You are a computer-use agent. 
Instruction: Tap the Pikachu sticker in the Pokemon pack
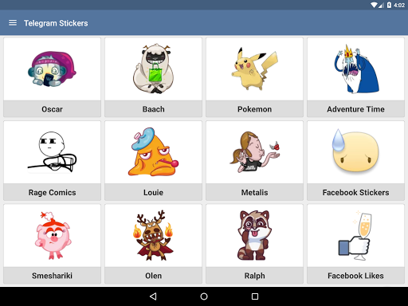[x=254, y=69]
